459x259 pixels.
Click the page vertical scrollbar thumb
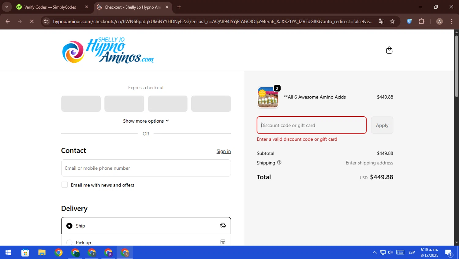click(456, 66)
